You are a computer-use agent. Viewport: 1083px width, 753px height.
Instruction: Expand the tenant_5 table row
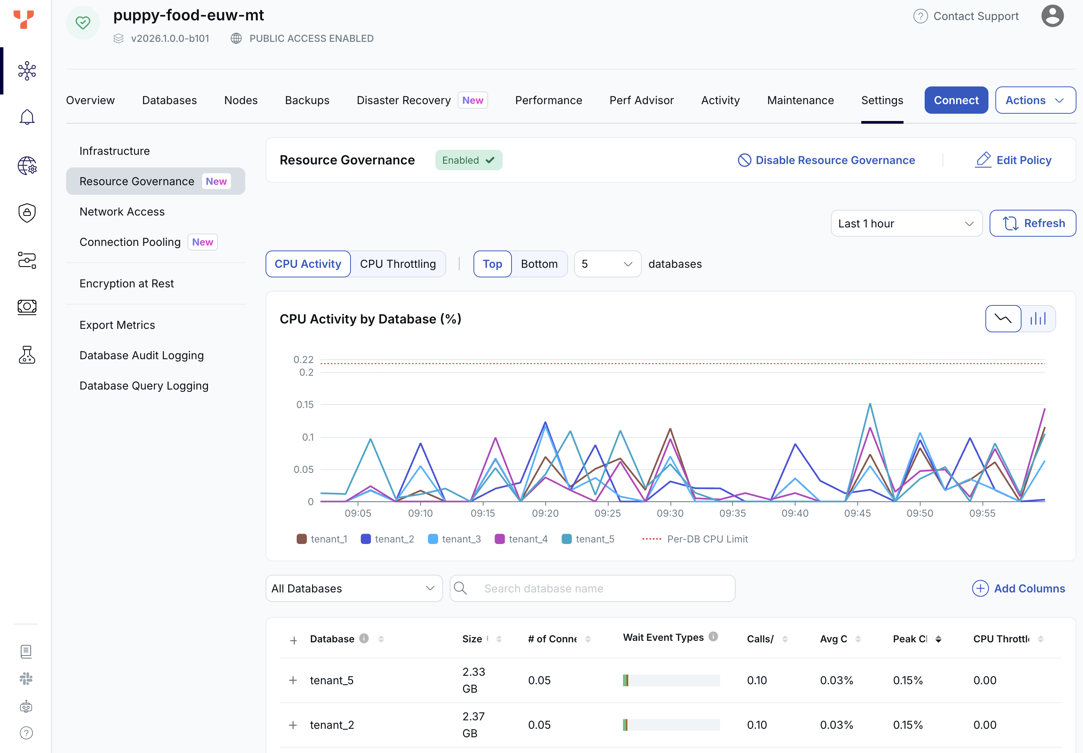pyautogui.click(x=293, y=680)
